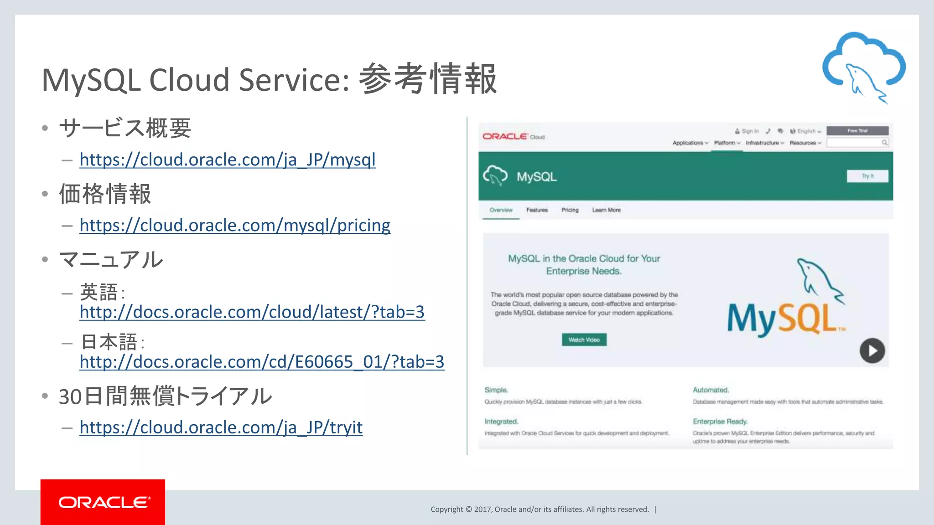The image size is (934, 525).
Task: Open the English language dropdown
Action: pyautogui.click(x=805, y=131)
